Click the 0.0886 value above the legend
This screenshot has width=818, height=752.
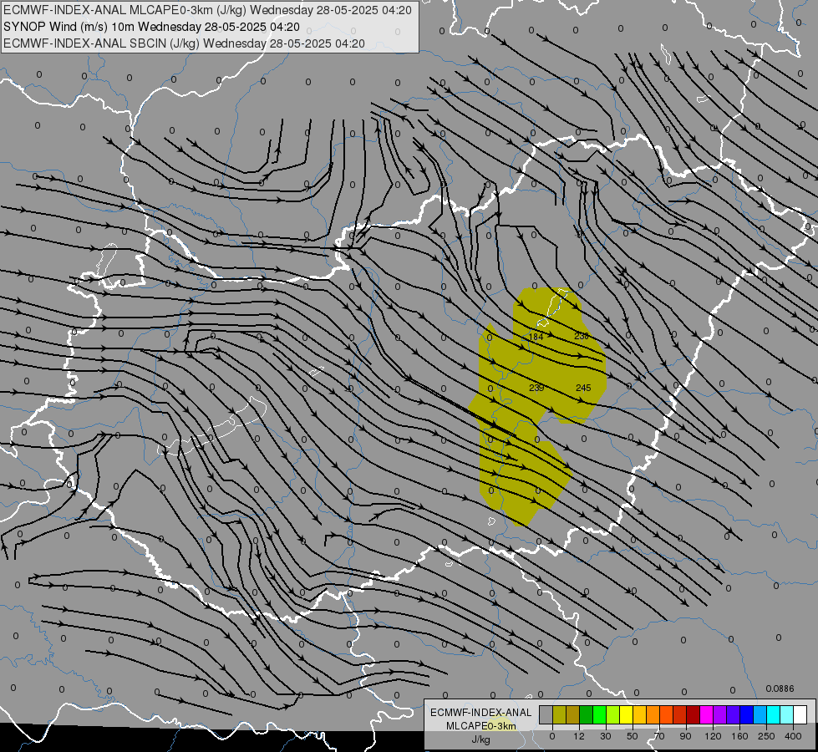point(780,688)
